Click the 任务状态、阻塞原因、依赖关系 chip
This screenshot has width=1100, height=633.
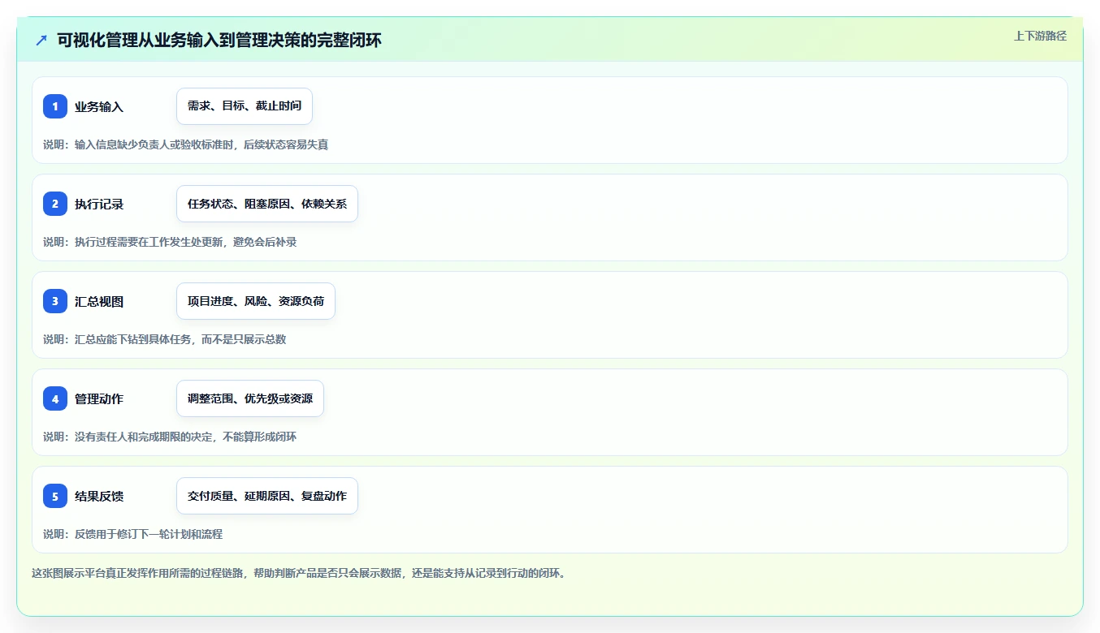267,204
